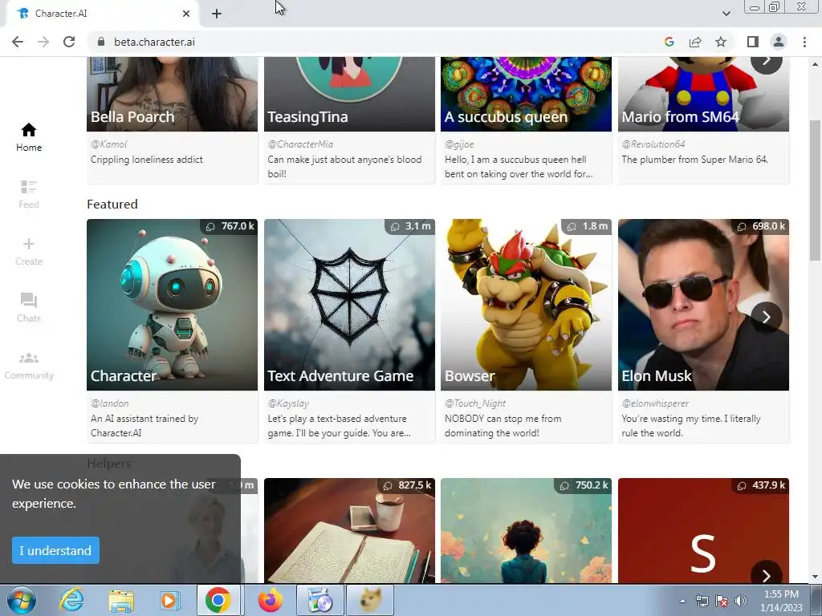The height and width of the screenshot is (616, 822).
Task: Open Create in the sidebar
Action: [29, 251]
